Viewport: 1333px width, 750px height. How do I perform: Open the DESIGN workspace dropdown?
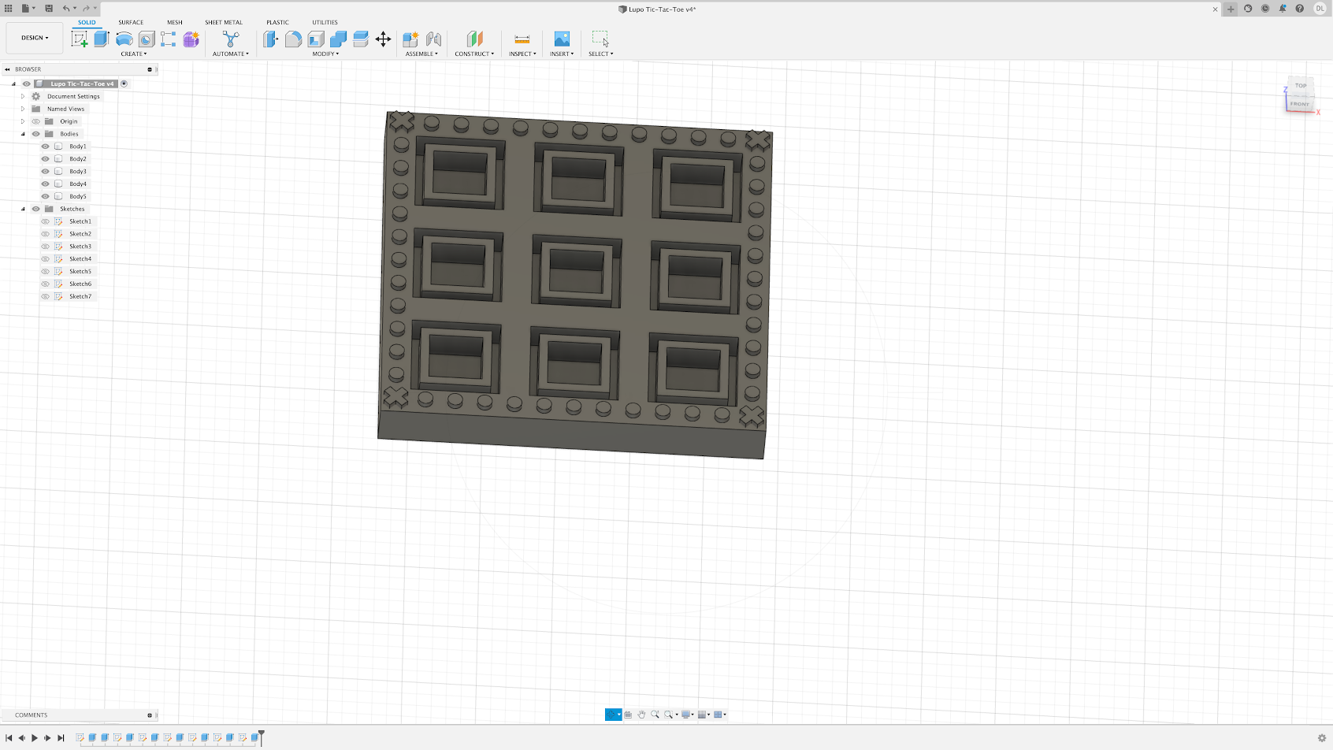point(35,38)
